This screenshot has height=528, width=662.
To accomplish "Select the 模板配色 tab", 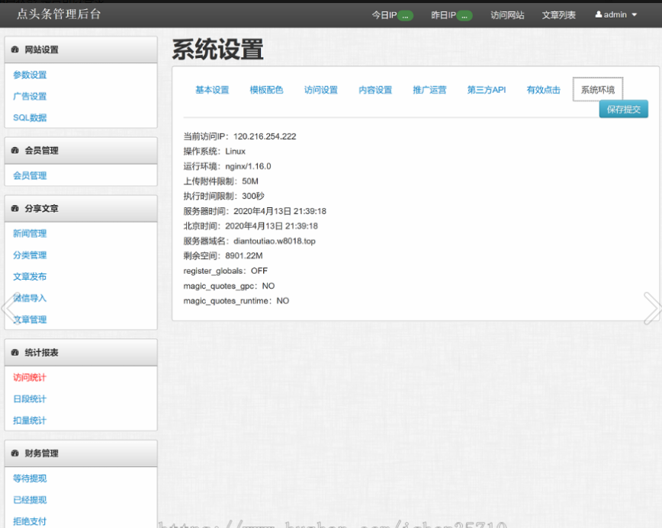I will pos(266,90).
